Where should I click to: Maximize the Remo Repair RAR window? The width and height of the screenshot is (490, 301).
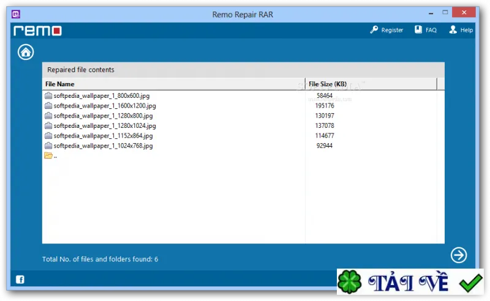(445, 13)
